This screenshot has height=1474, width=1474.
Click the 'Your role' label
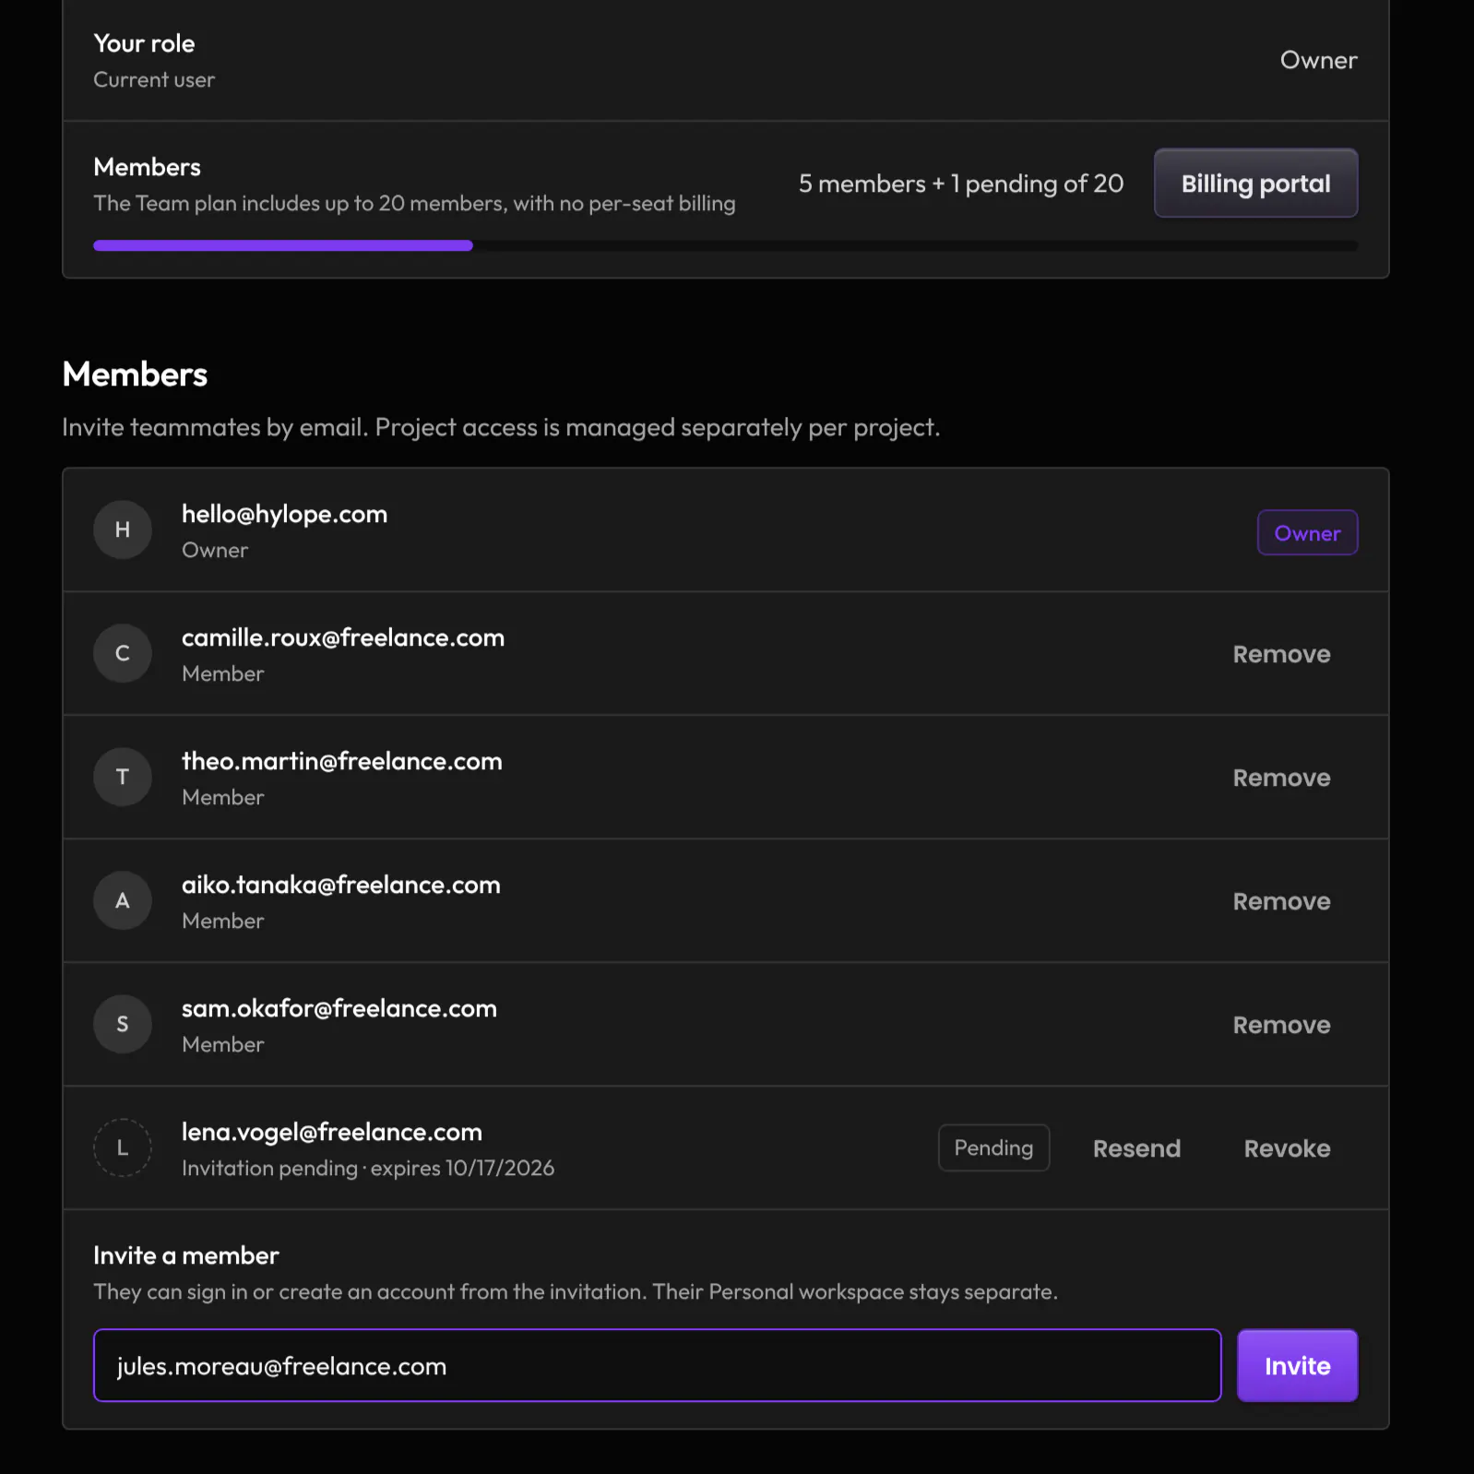(144, 43)
